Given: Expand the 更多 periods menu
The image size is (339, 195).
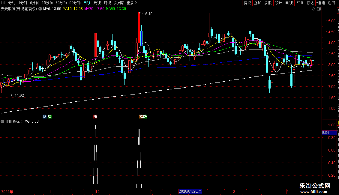Looking at the screenshot, I should coord(132,3).
